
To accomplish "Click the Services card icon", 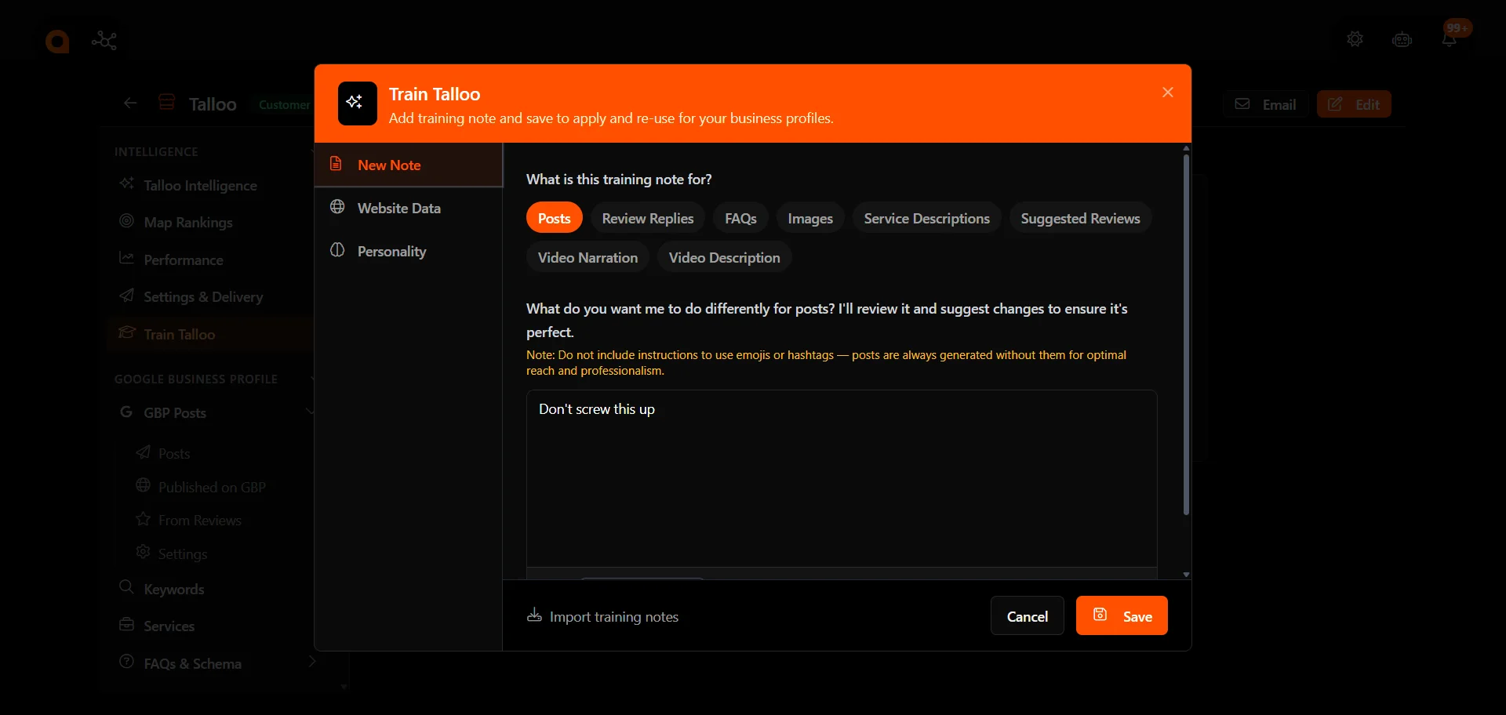I will [126, 625].
